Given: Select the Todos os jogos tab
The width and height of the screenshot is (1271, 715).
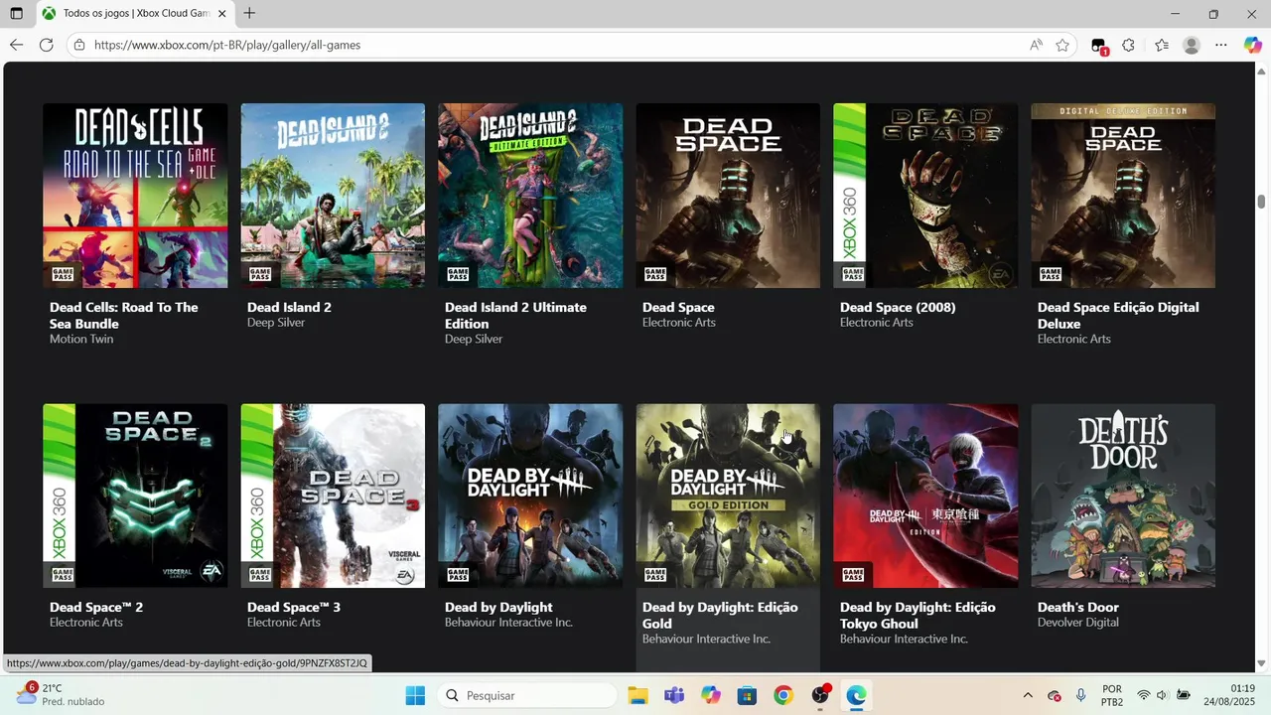Looking at the screenshot, I should point(134,14).
